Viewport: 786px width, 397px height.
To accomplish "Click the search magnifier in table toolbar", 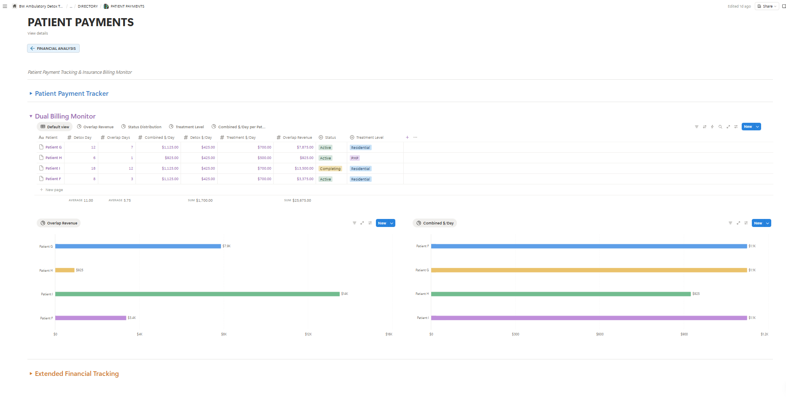I will [720, 127].
